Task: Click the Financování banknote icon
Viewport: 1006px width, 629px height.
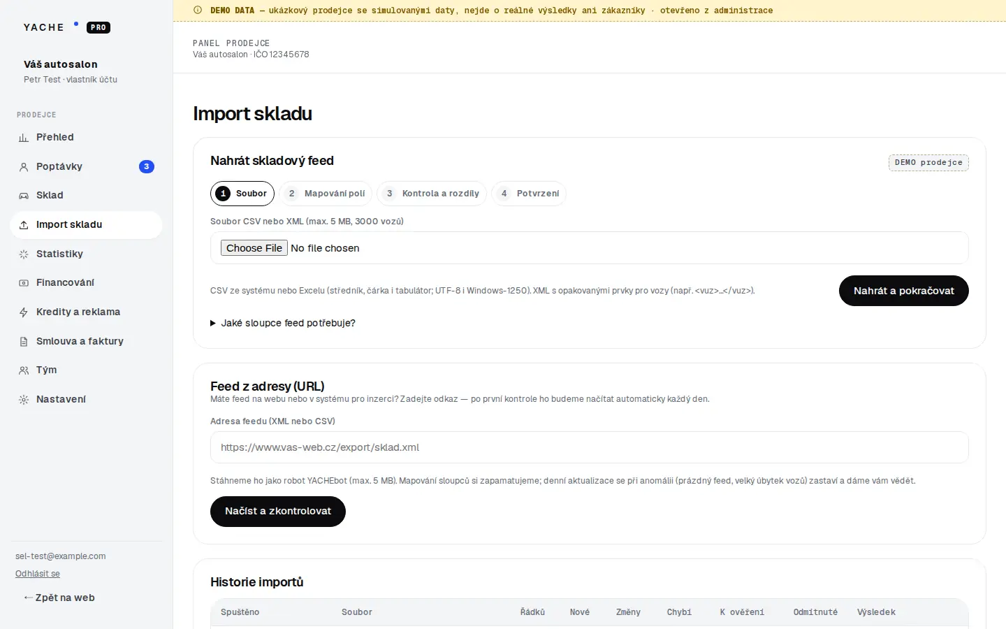Action: click(24, 283)
